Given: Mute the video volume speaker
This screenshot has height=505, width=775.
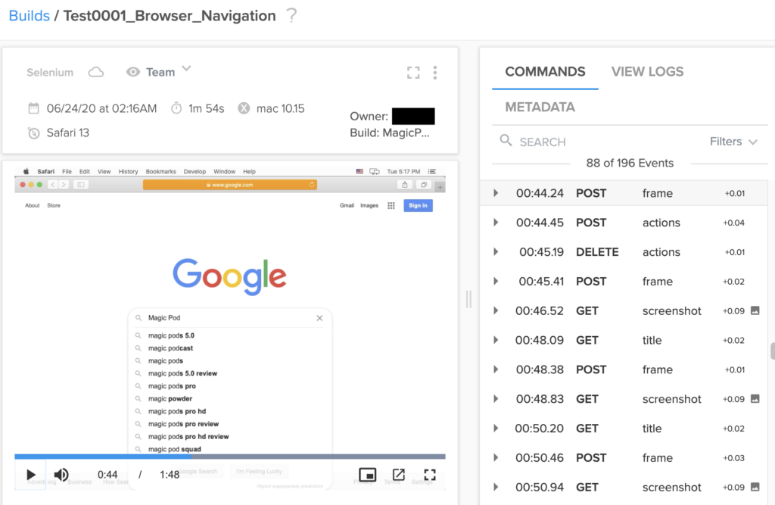Looking at the screenshot, I should 61,475.
